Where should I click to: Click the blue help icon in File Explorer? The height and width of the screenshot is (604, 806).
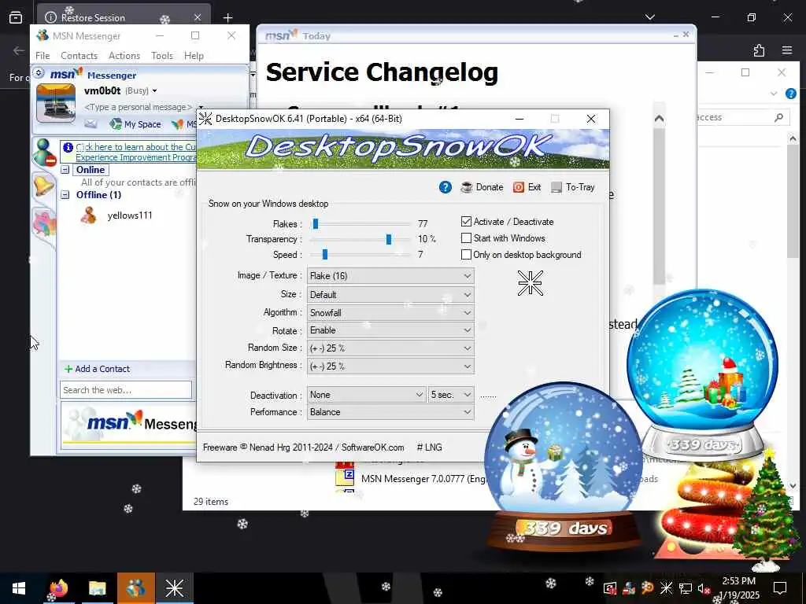[x=790, y=94]
